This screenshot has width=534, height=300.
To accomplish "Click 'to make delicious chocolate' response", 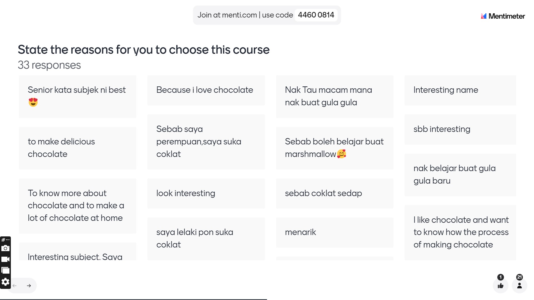I will coord(78,148).
